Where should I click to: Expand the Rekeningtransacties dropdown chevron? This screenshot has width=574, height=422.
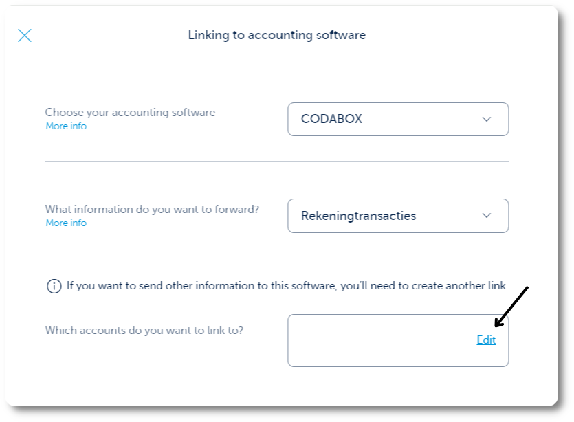(x=486, y=216)
